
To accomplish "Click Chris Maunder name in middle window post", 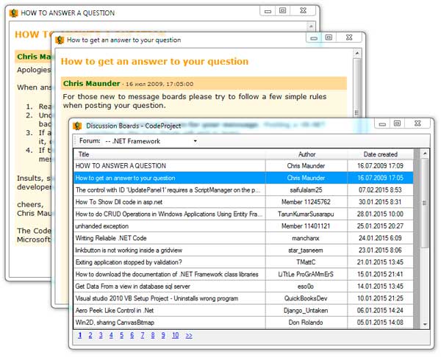I will tap(91, 84).
